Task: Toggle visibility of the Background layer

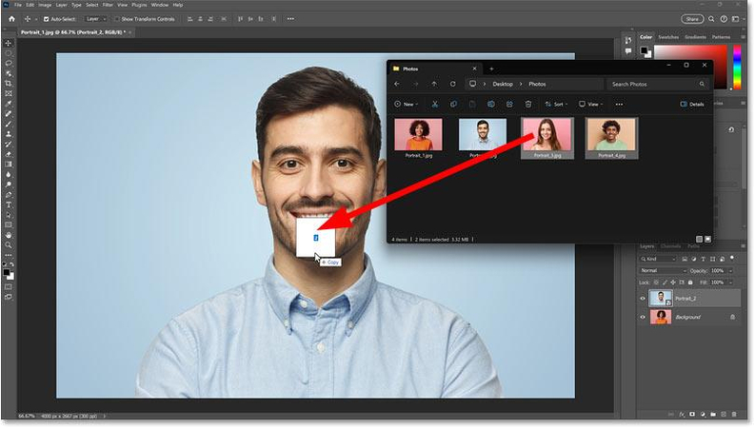Action: pyautogui.click(x=643, y=317)
